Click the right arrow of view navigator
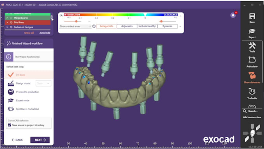This screenshot has width=264, height=149. (259, 133)
